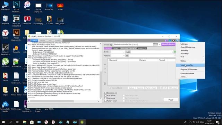Choose Open UFI directory menu entry
The height and width of the screenshot is (125, 222).
pos(190,47)
